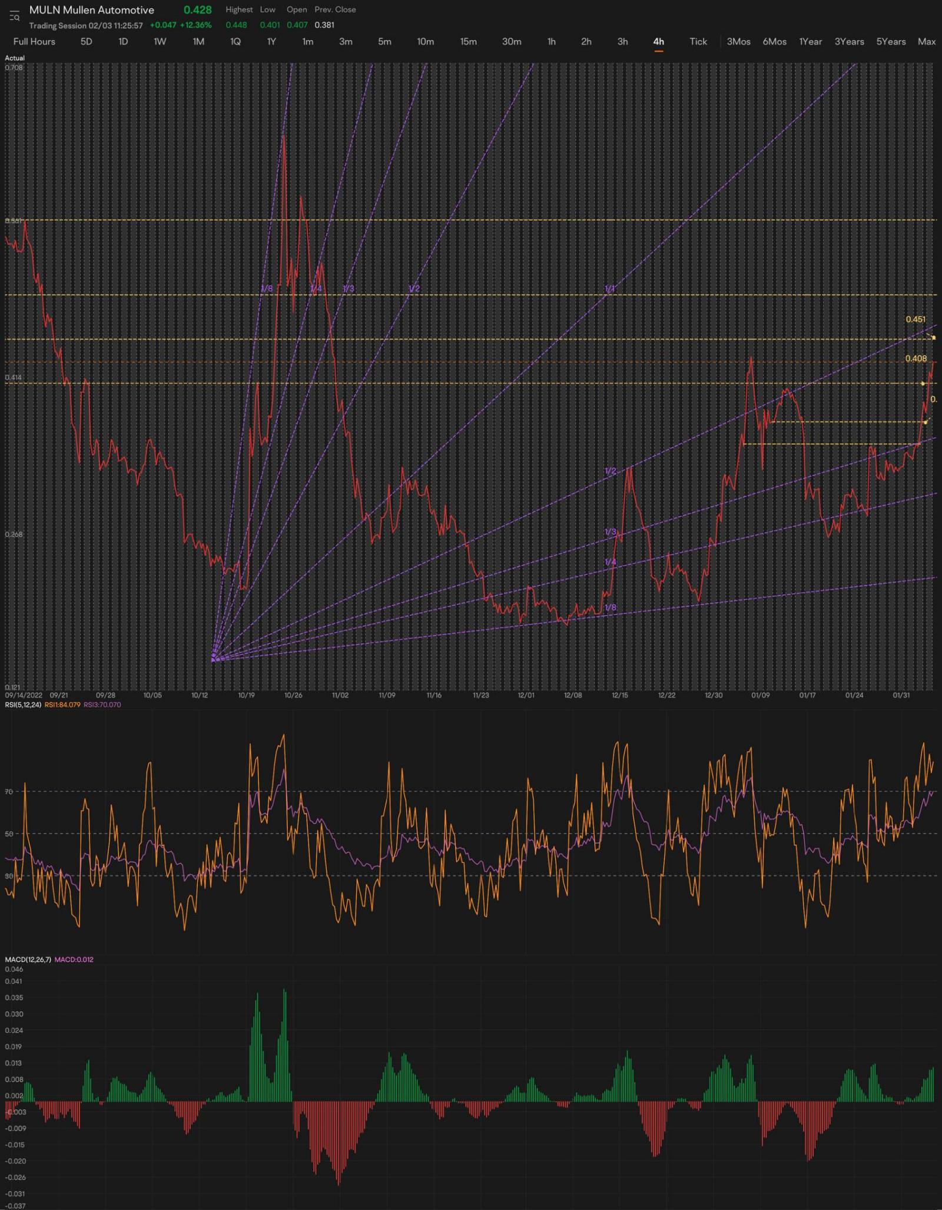Select the 1Q interval

click(x=235, y=41)
